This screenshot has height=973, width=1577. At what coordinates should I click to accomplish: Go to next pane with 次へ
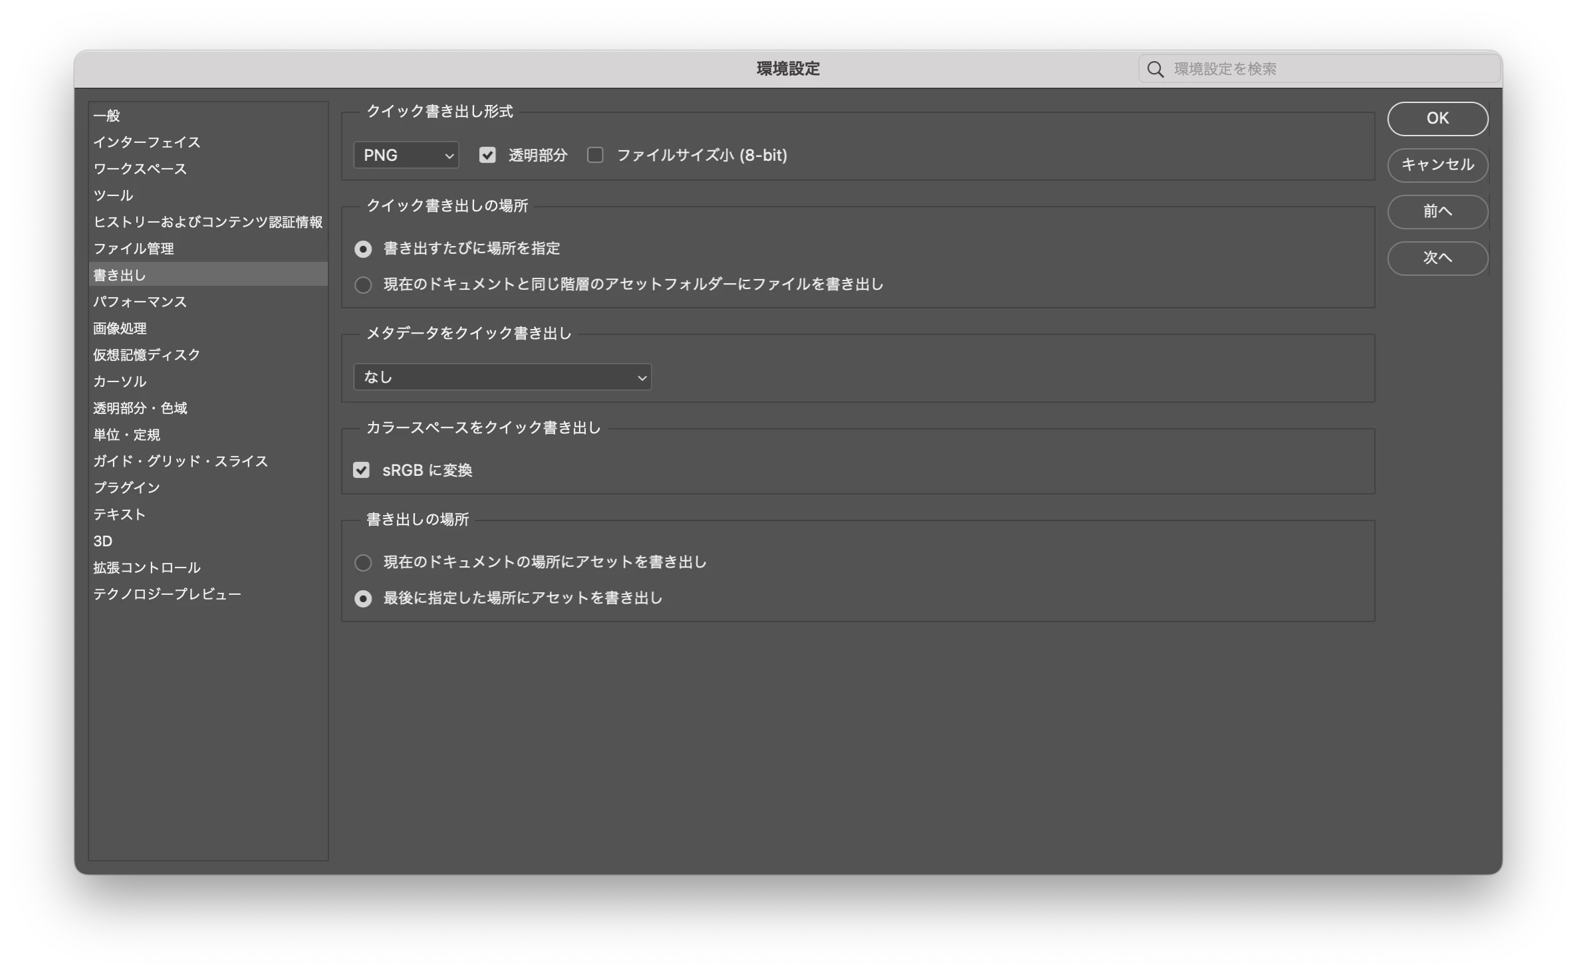pyautogui.click(x=1437, y=258)
